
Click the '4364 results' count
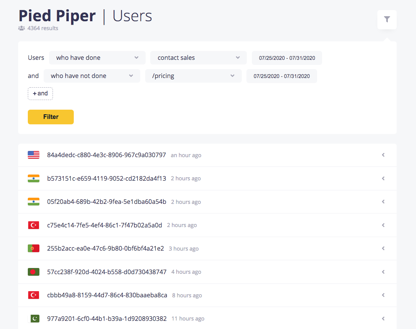pyautogui.click(x=43, y=28)
